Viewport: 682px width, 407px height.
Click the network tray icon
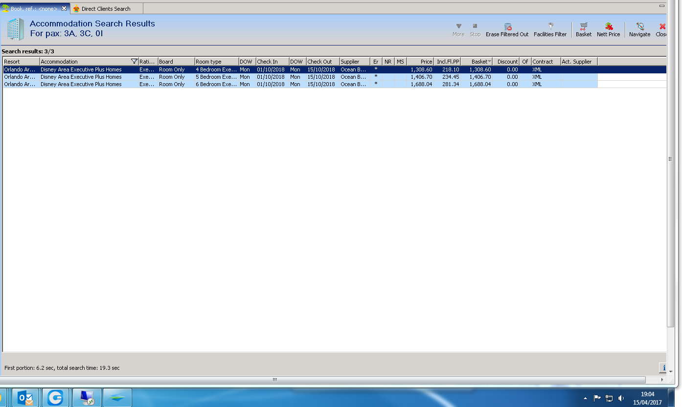click(x=609, y=398)
